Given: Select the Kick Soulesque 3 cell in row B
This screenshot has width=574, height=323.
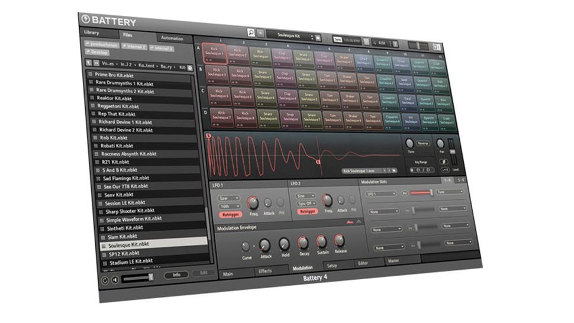Looking at the screenshot, I should pos(217,75).
